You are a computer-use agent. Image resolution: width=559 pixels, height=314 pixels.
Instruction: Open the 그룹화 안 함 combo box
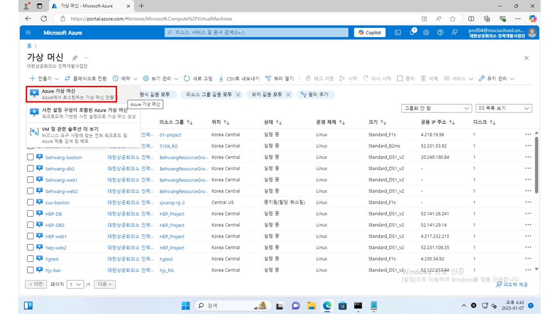pyautogui.click(x=436, y=108)
